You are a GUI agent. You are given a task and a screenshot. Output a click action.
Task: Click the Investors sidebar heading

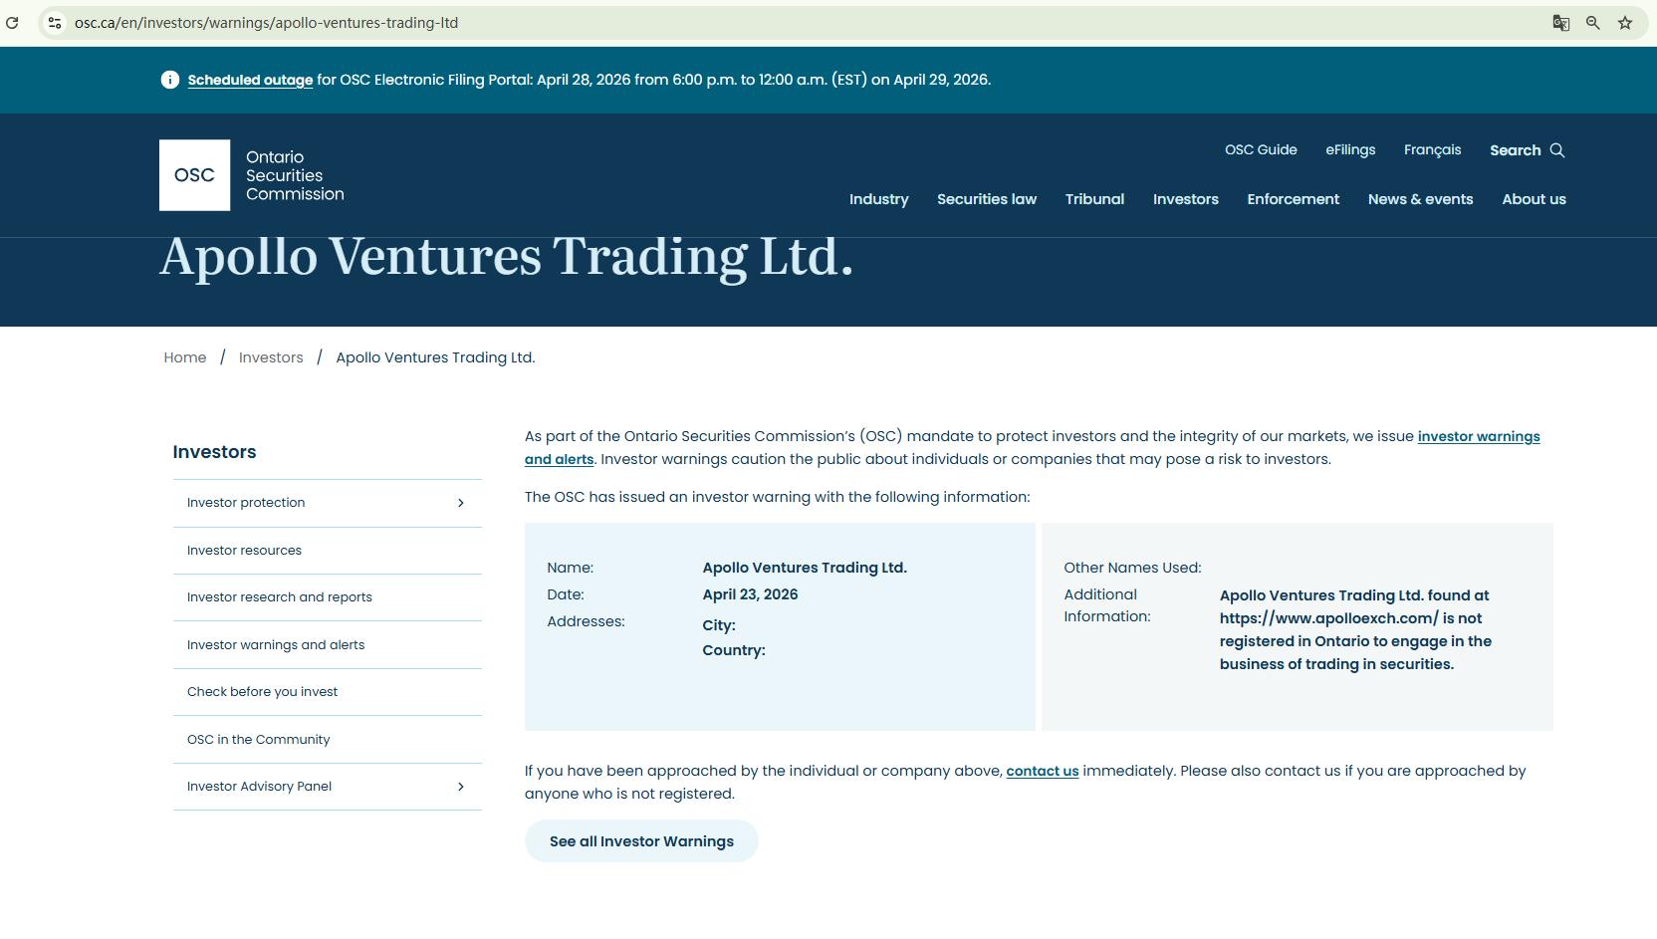coord(214,452)
